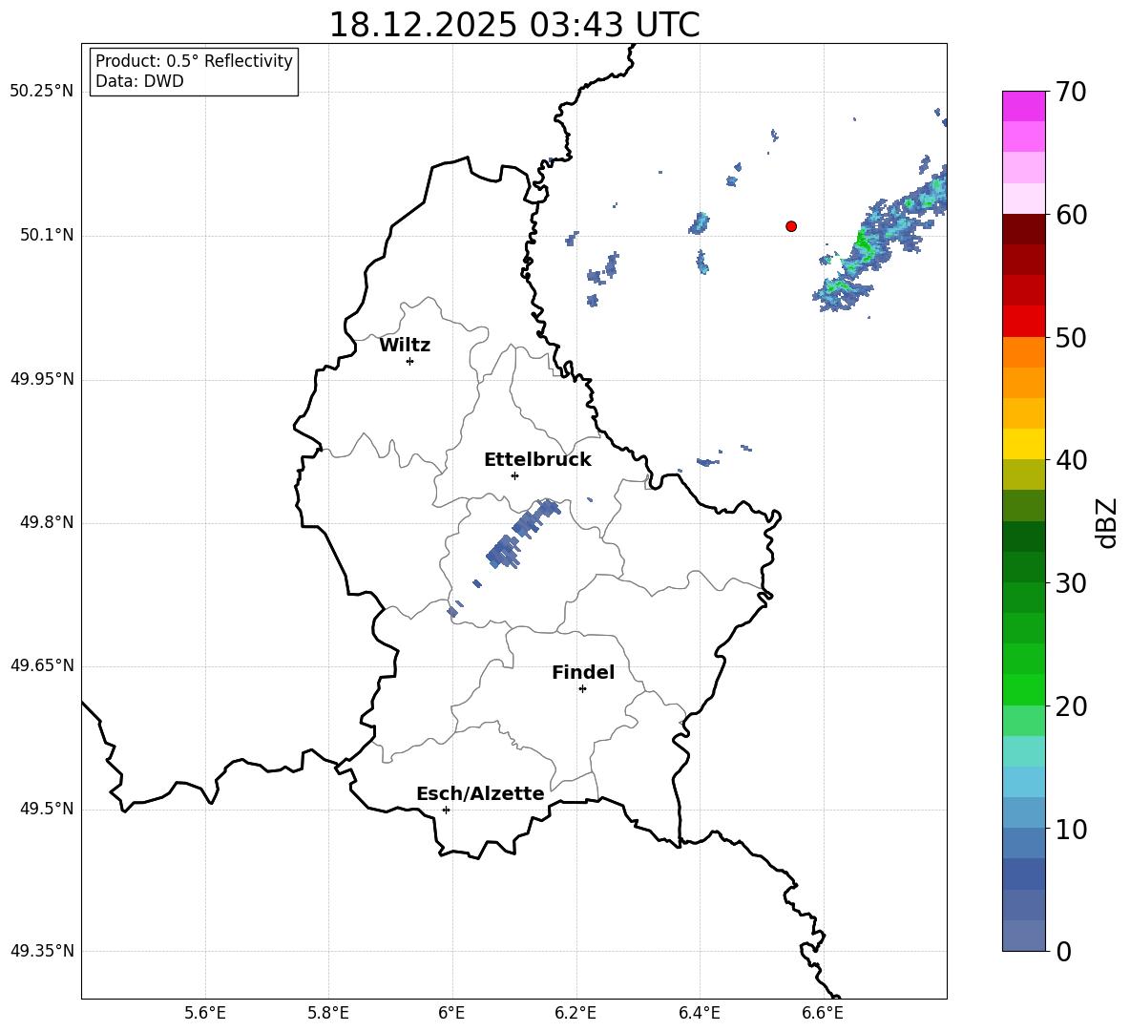This screenshot has width=1130, height=1032.
Task: Click the 49.5°N latitude label
Action: (47, 809)
